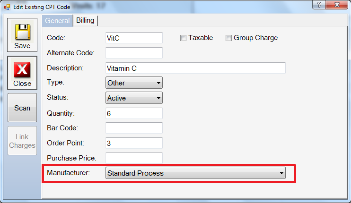Image resolution: width=351 pixels, height=203 pixels.
Task: Switch to the Billing tab
Action: point(85,20)
